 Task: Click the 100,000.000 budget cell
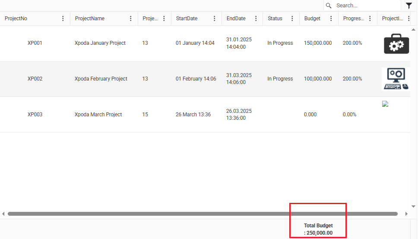pyautogui.click(x=318, y=79)
